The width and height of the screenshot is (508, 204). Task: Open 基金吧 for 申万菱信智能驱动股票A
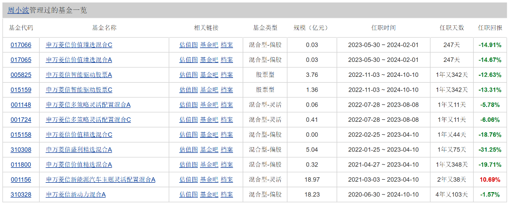pyautogui.click(x=209, y=75)
